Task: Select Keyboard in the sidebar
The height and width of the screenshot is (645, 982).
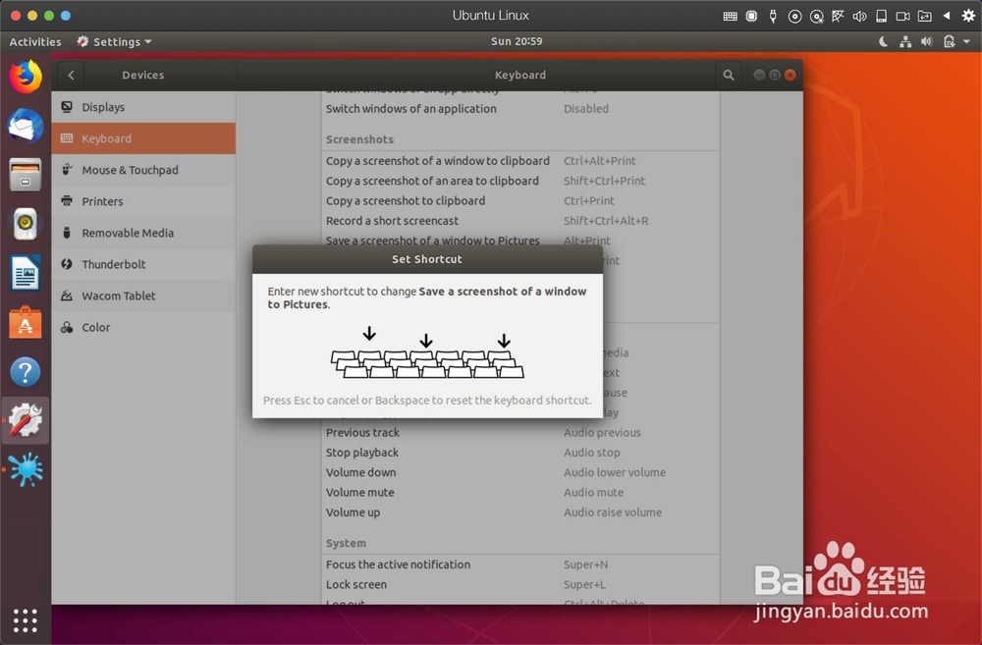Action: coord(143,138)
